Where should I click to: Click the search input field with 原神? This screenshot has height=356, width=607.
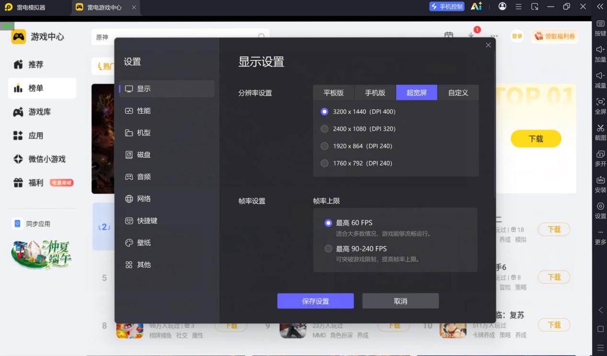(x=180, y=37)
